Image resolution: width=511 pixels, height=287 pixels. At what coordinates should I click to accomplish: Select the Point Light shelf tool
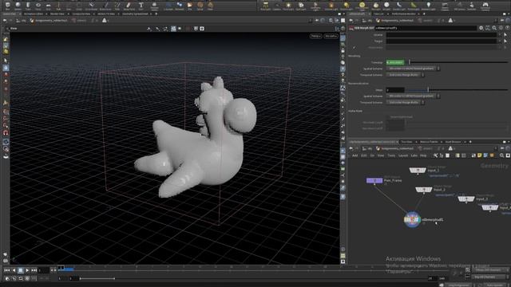(288, 6)
